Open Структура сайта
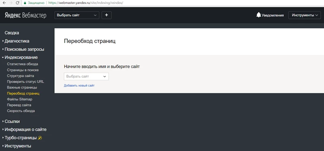The width and height of the screenshot is (324, 151). tap(21, 76)
